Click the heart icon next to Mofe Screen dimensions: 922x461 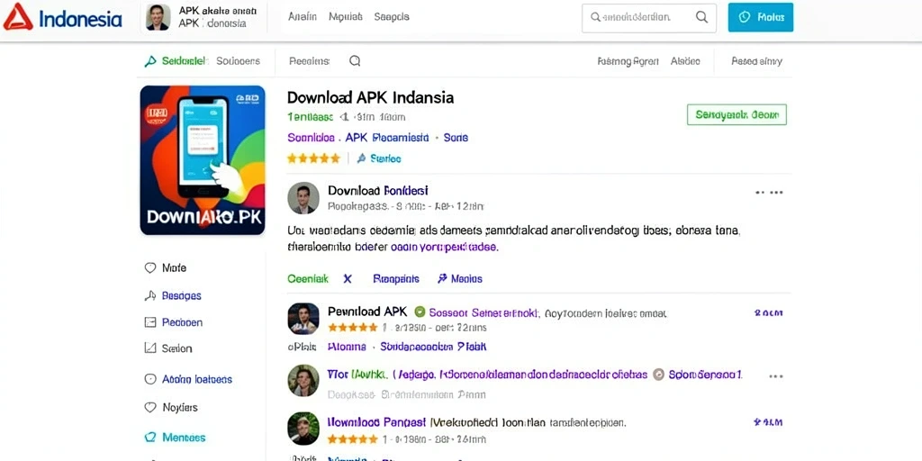pos(150,267)
